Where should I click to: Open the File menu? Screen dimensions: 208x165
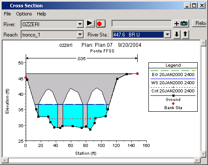click(x=7, y=14)
